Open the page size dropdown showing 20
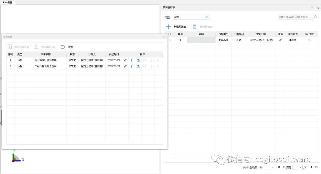The height and width of the screenshot is (174, 321). (x=267, y=167)
